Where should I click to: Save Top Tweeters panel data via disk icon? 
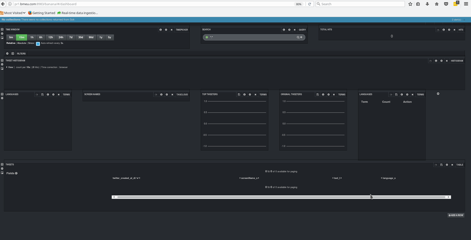(x=239, y=94)
